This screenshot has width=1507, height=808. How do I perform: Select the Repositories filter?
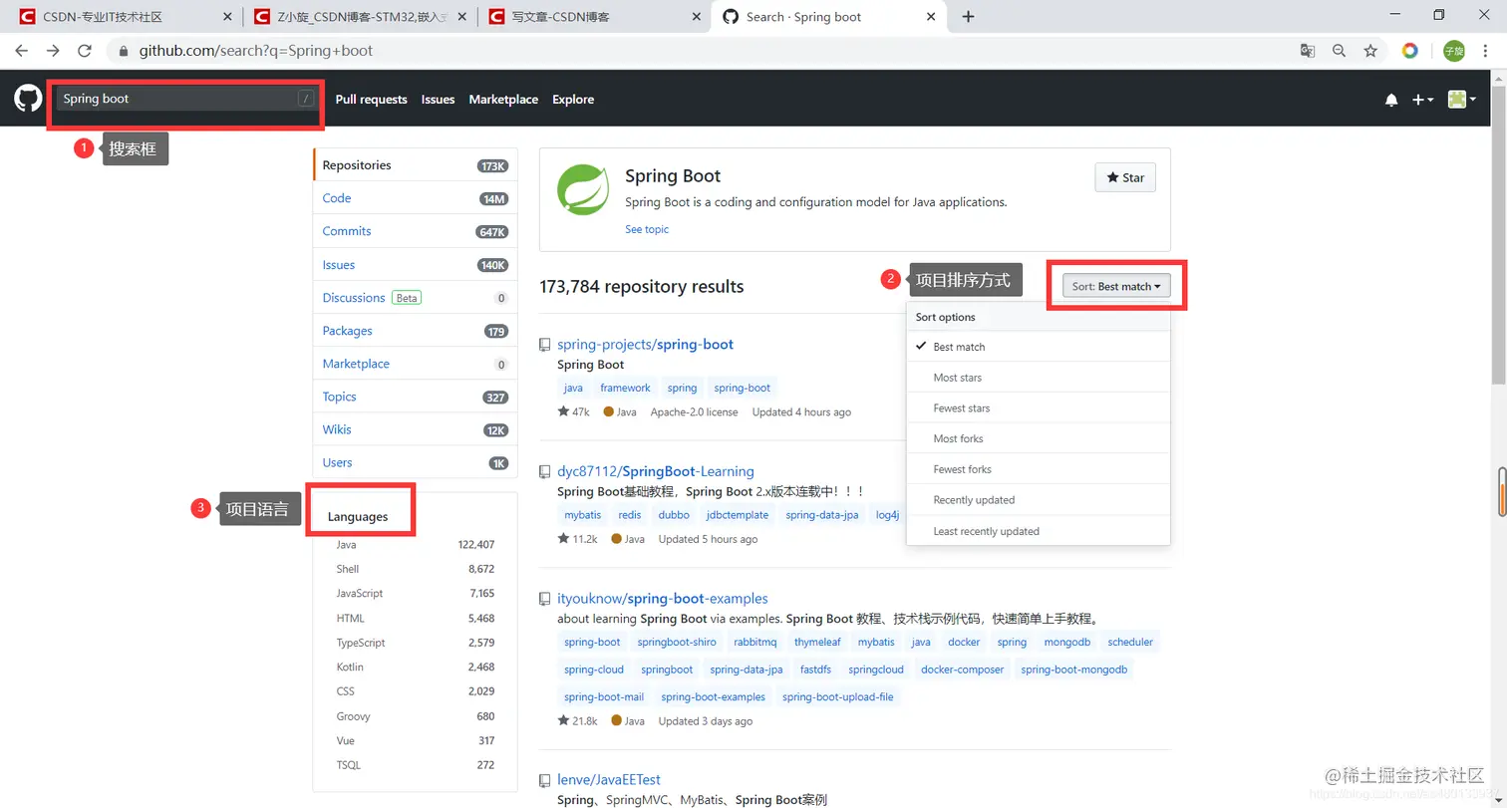[416, 165]
